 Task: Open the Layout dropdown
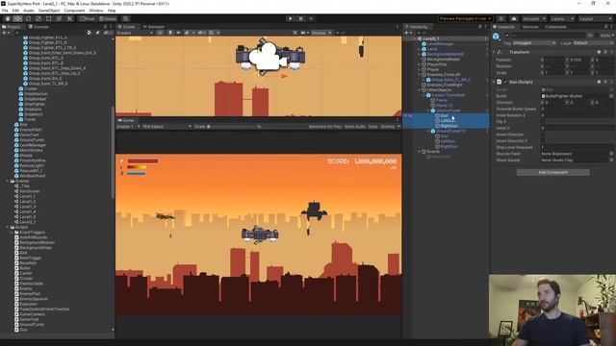tap(595, 18)
